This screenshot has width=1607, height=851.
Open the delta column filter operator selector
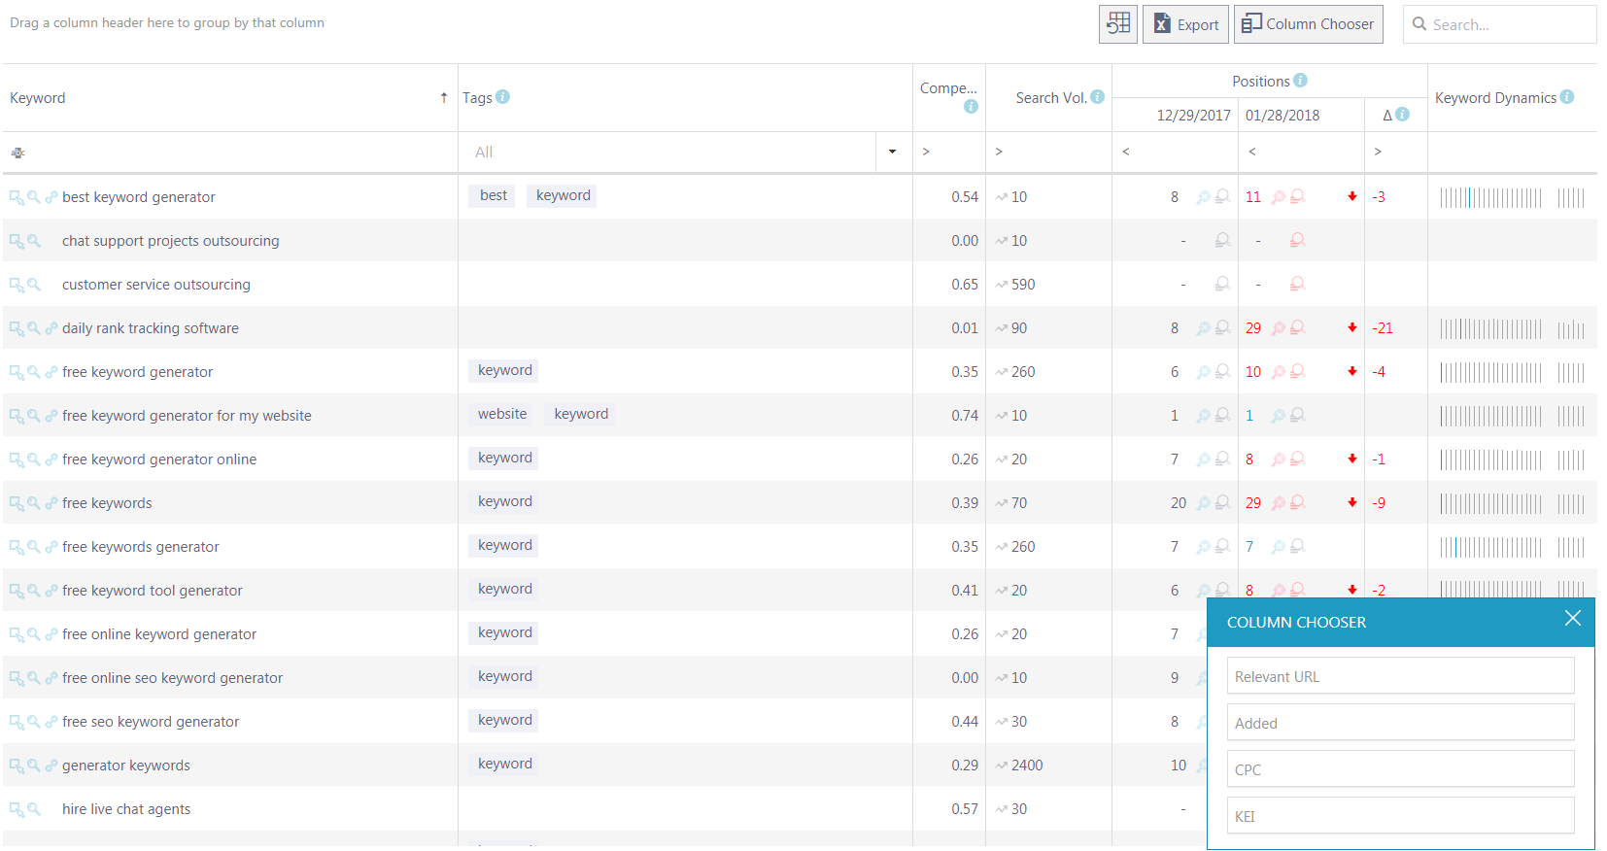click(x=1378, y=152)
